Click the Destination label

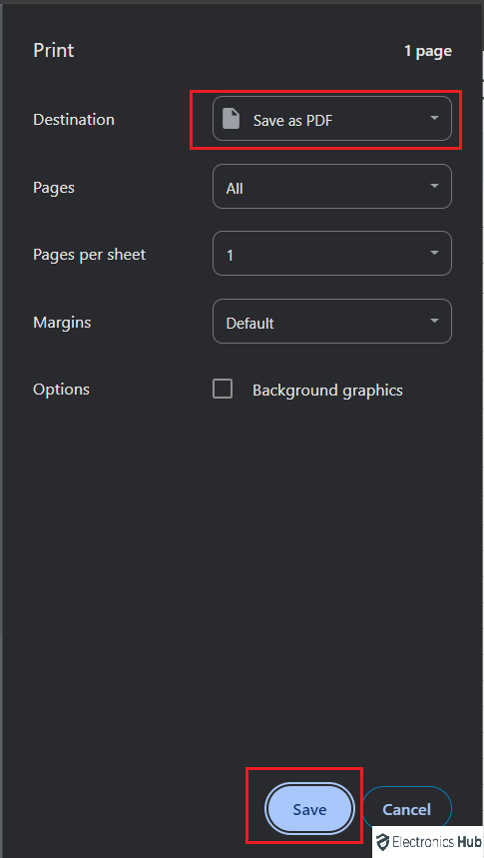tap(74, 119)
